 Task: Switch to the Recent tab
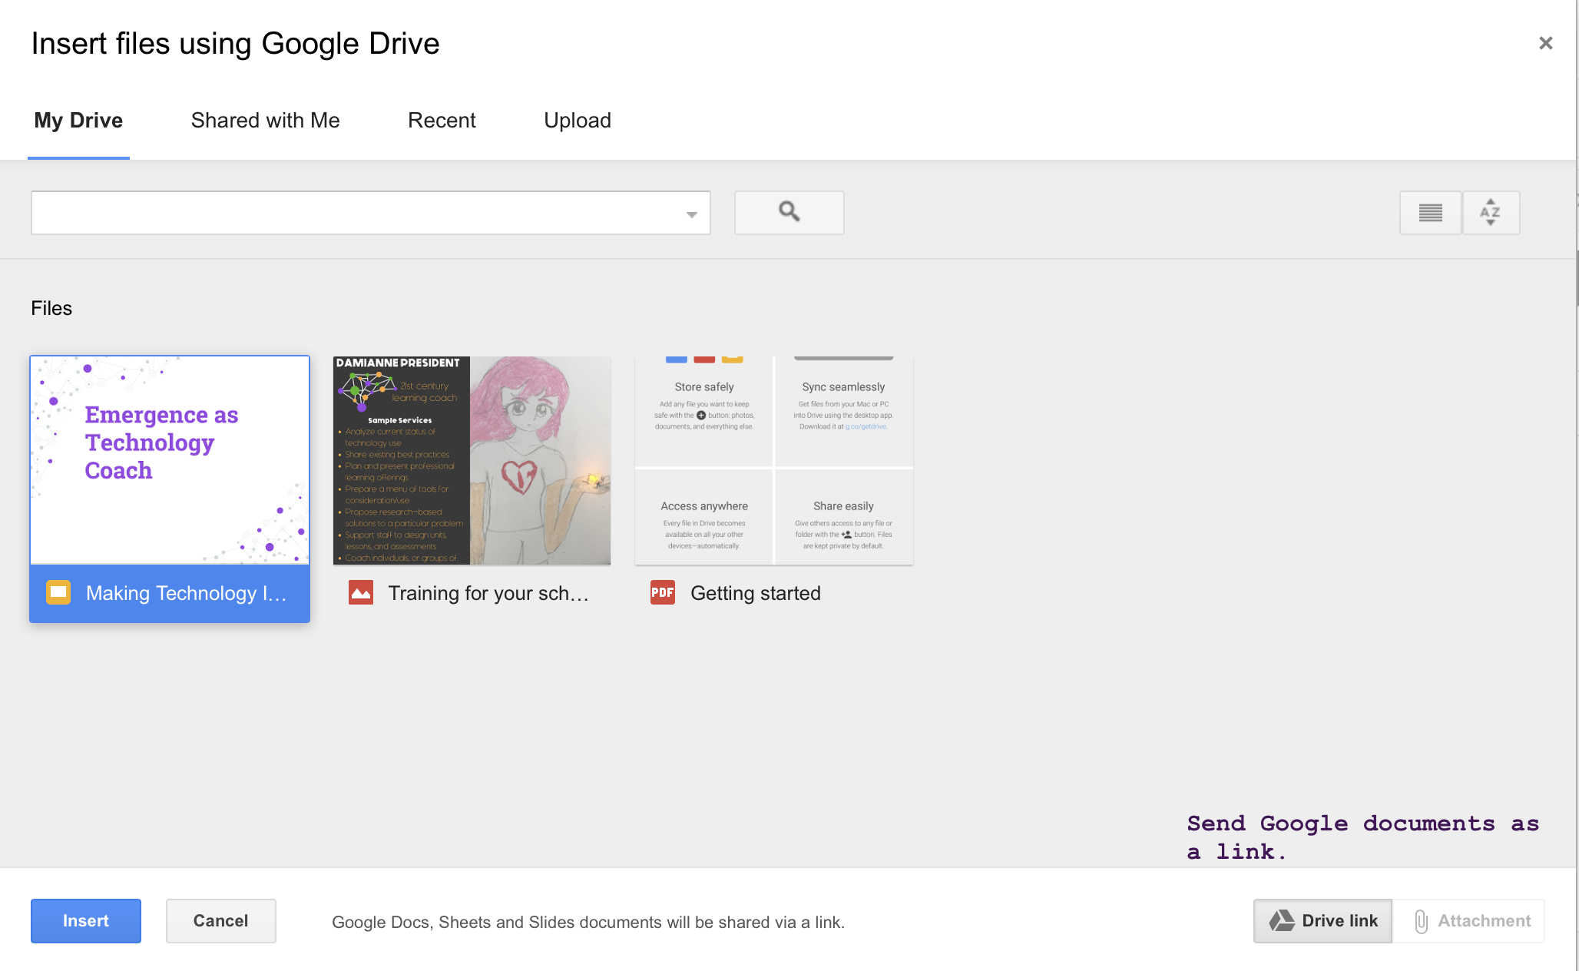pyautogui.click(x=442, y=121)
